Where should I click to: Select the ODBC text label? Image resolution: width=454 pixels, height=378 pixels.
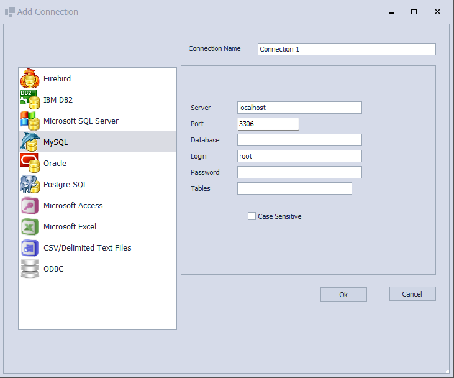point(53,269)
